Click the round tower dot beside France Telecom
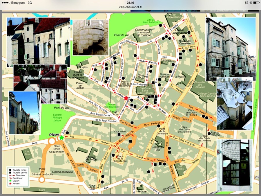 click(209, 133)
